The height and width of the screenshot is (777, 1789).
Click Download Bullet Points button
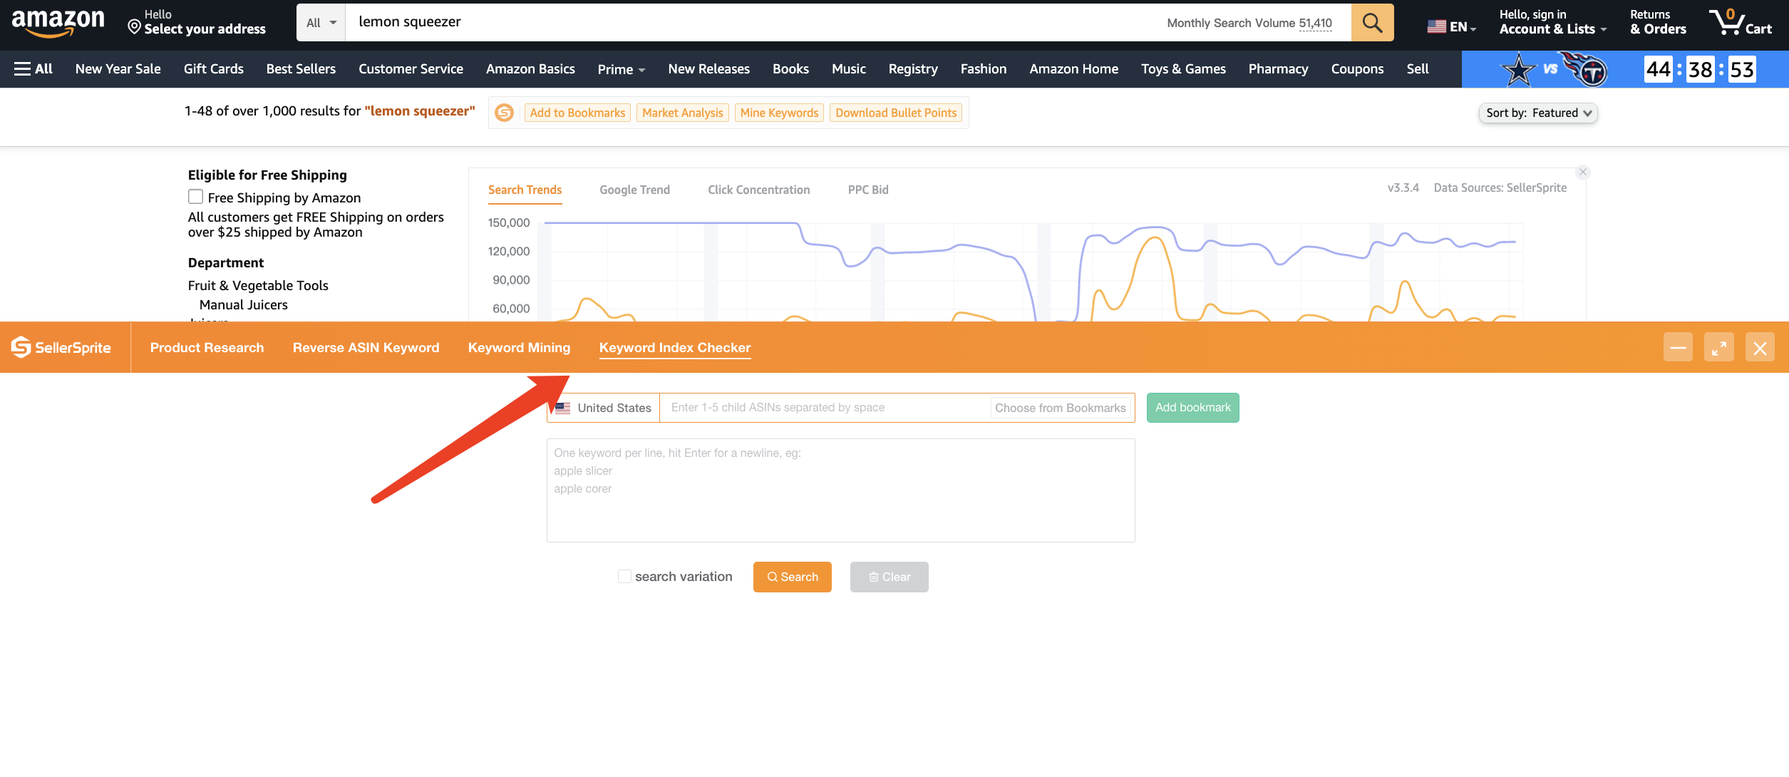(896, 113)
